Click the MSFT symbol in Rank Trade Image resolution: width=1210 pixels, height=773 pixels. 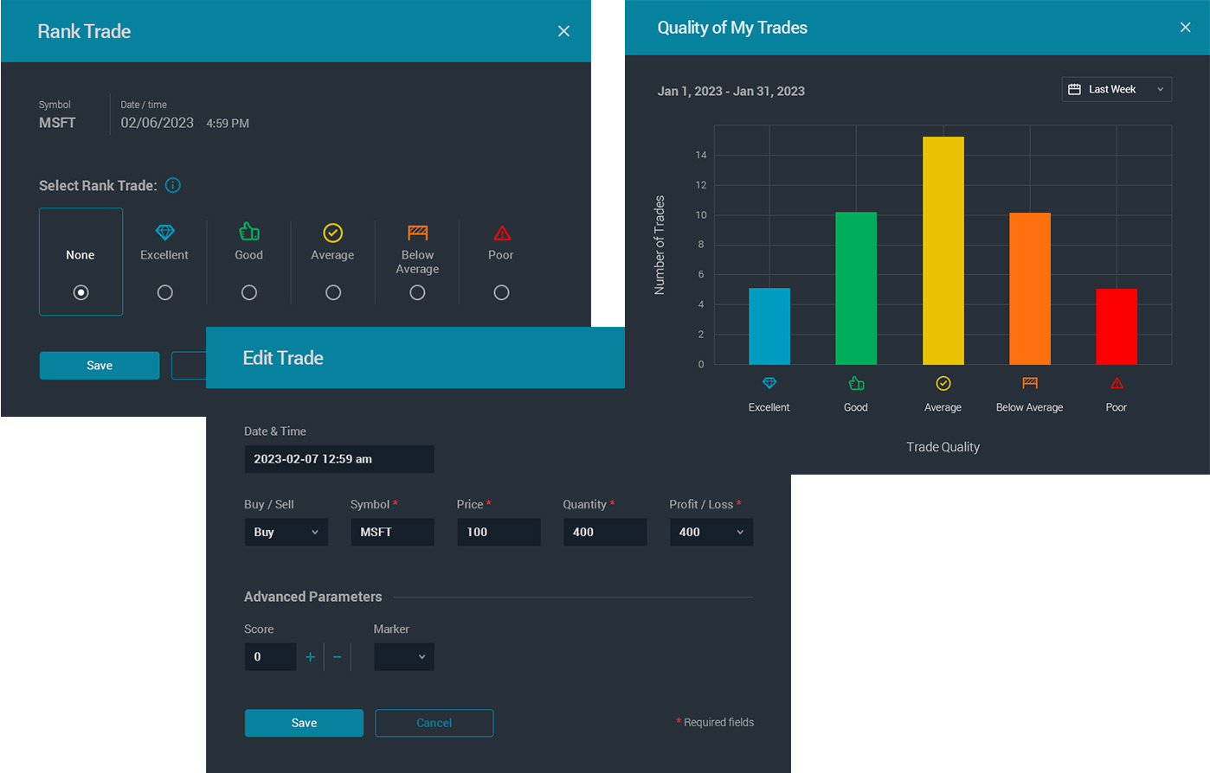coord(57,123)
